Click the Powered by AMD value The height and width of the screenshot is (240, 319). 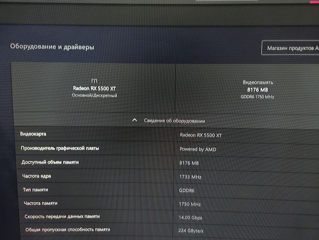click(x=198, y=149)
